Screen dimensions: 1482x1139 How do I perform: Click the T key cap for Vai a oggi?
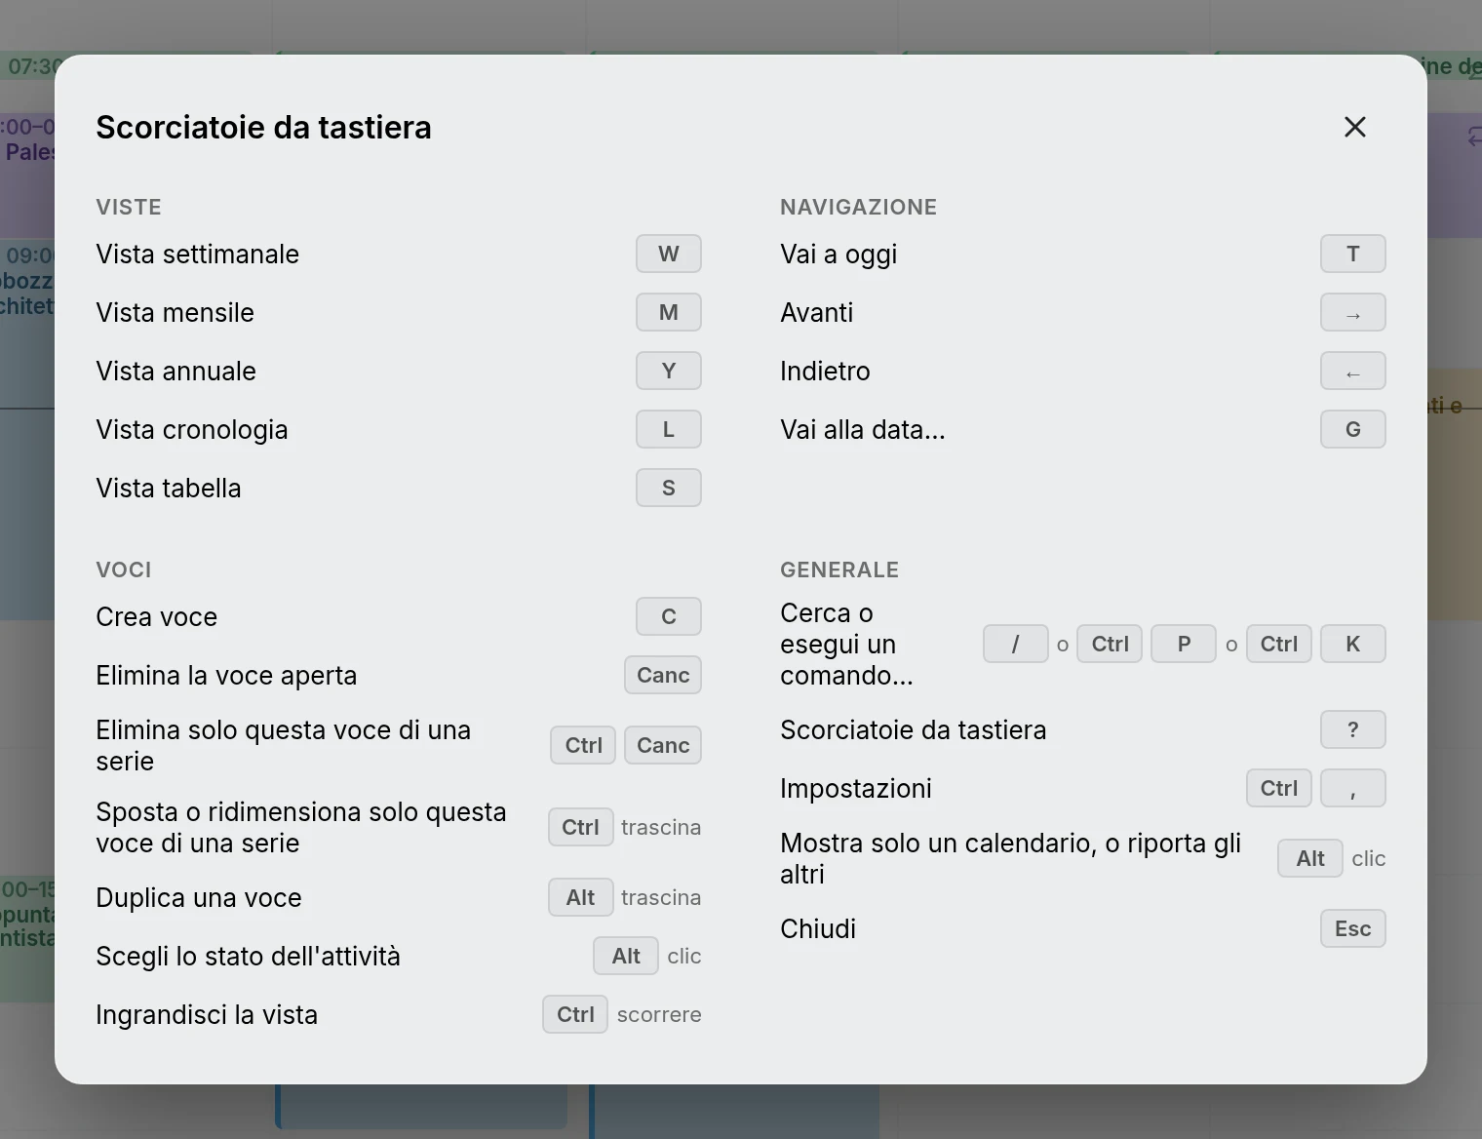1353,254
